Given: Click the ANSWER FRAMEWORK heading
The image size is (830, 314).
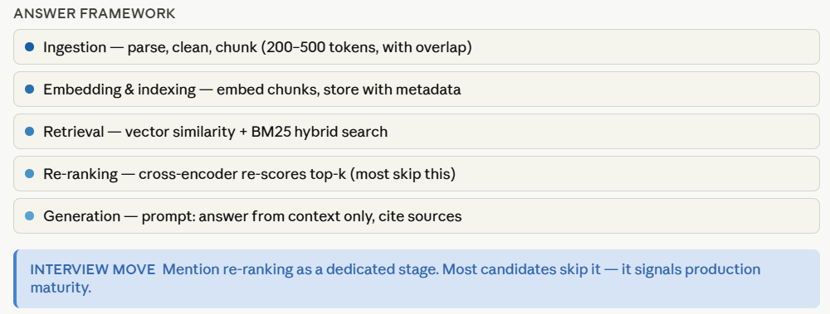Looking at the screenshot, I should pos(95,14).
